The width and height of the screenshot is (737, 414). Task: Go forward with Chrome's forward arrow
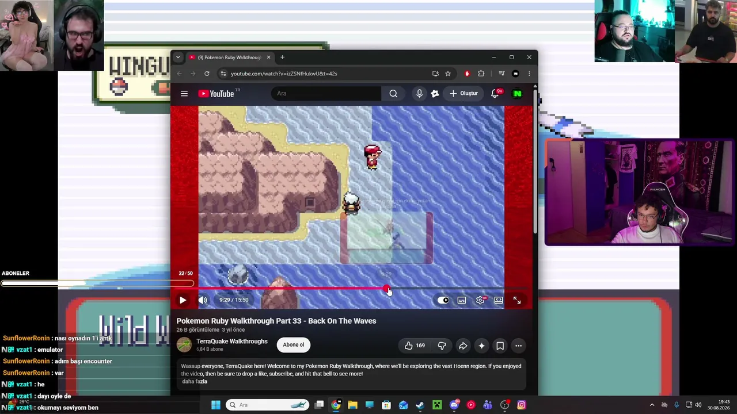193,74
